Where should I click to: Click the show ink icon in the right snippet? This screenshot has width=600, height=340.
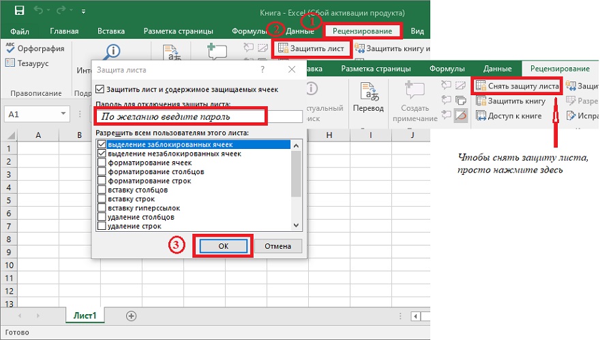tap(461, 115)
